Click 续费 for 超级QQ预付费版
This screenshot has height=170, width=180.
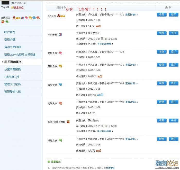click(x=162, y=120)
